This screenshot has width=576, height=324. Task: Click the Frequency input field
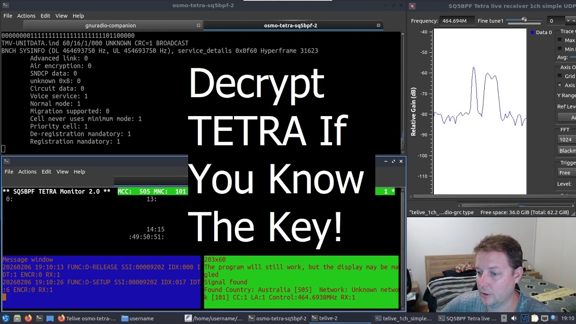[x=457, y=21]
